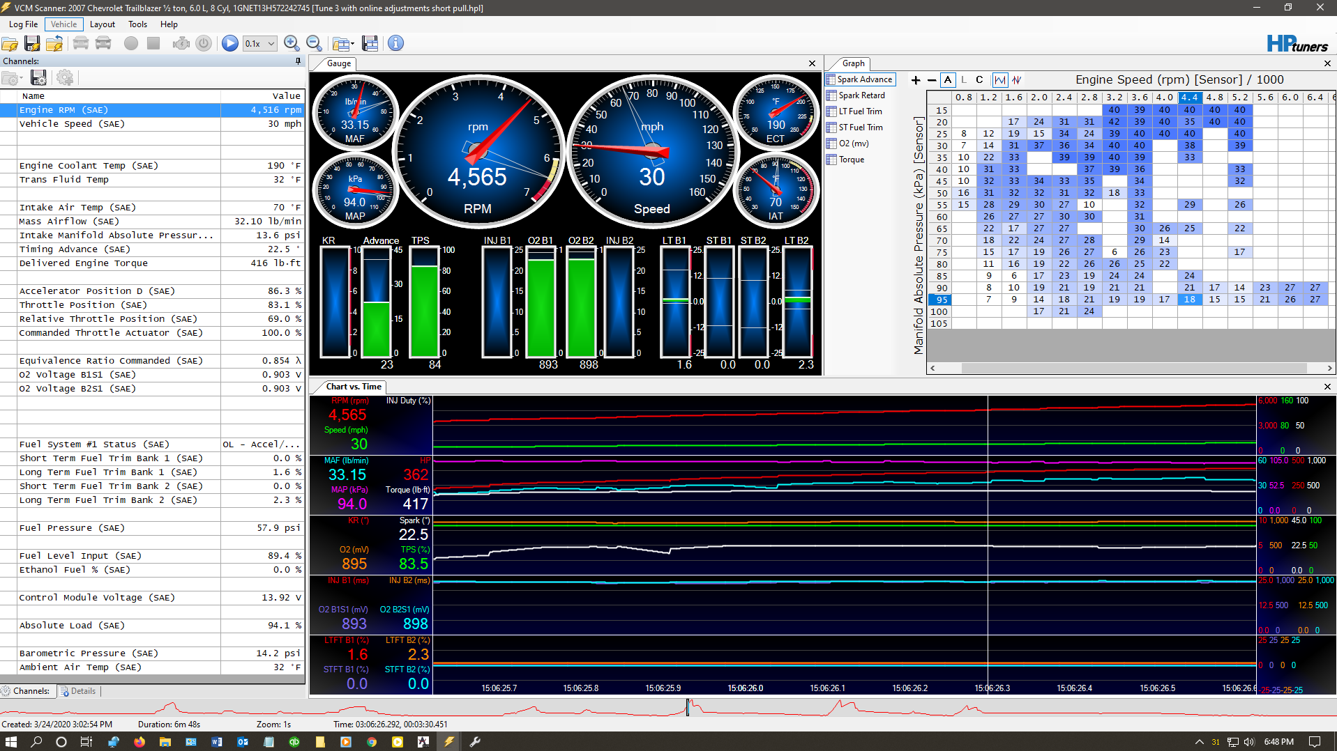The image size is (1337, 751).
Task: Click the second grey vehicle disconnect icon
Action: point(103,43)
